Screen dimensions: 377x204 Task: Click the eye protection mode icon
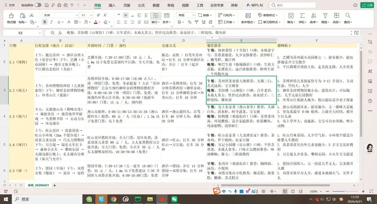point(264,191)
